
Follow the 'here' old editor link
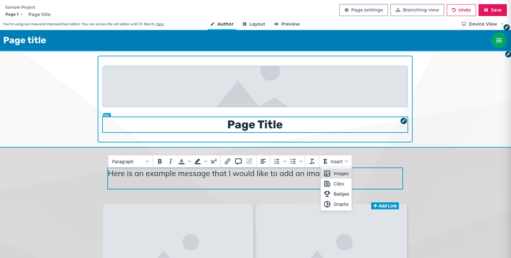pyautogui.click(x=160, y=24)
